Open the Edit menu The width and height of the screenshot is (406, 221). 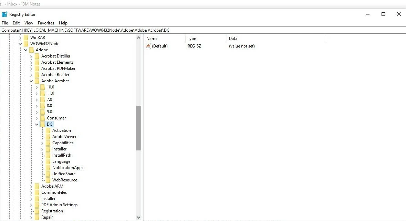pos(16,23)
